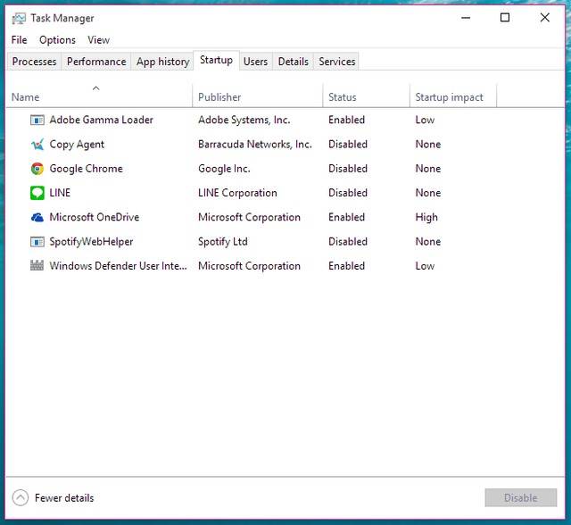
Task: Switch to the Performance tab
Action: point(96,62)
